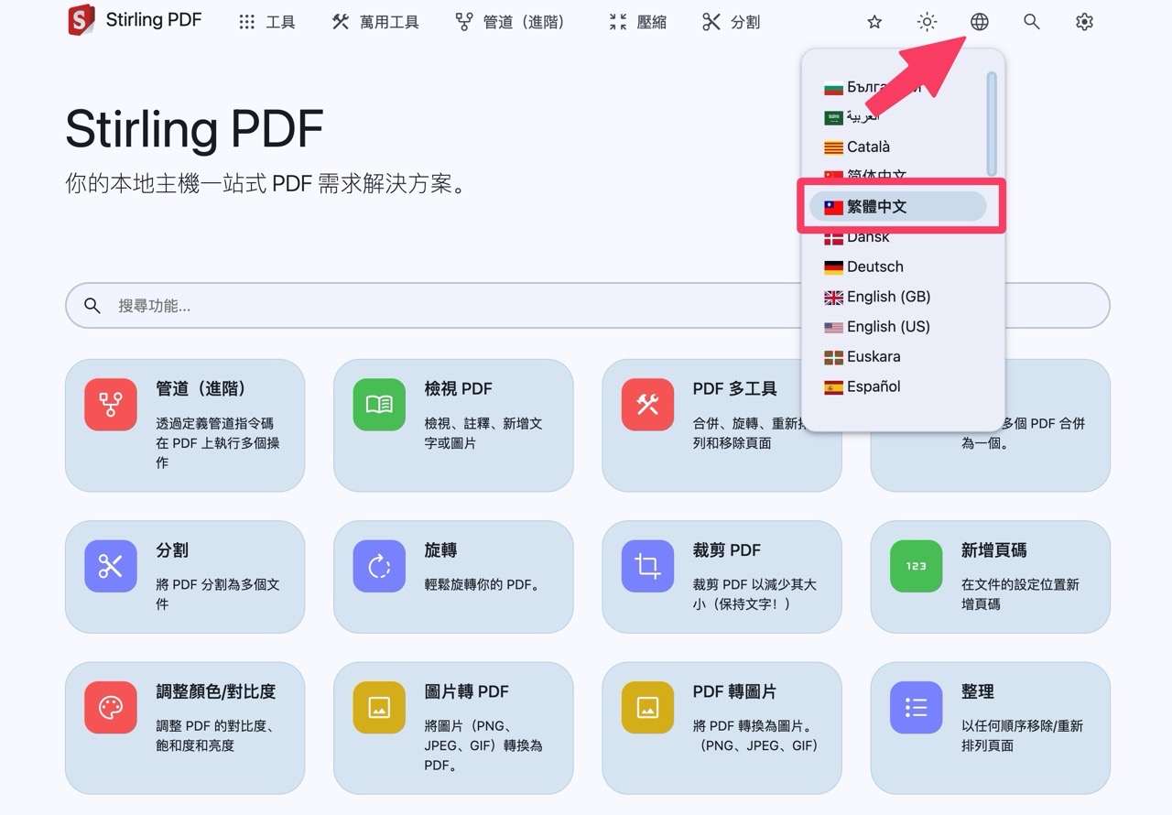Click the Català flag icon
The height and width of the screenshot is (815, 1172).
(833, 147)
